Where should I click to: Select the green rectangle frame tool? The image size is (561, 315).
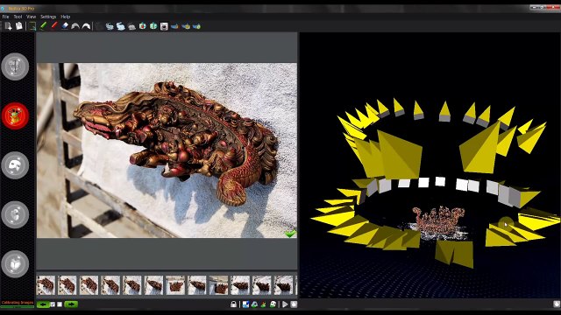(32, 26)
